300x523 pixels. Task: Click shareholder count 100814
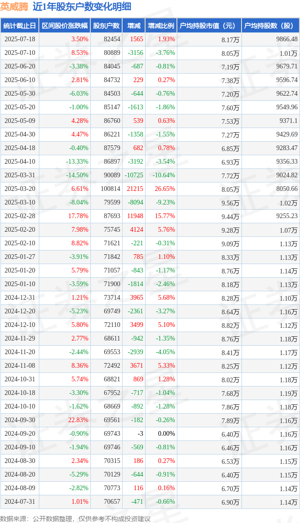point(110,189)
